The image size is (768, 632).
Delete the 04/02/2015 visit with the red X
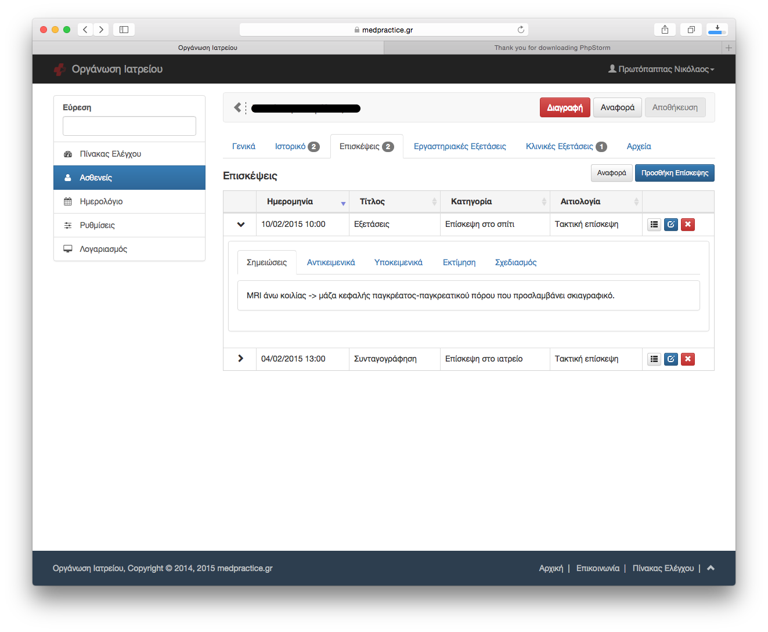pos(688,359)
